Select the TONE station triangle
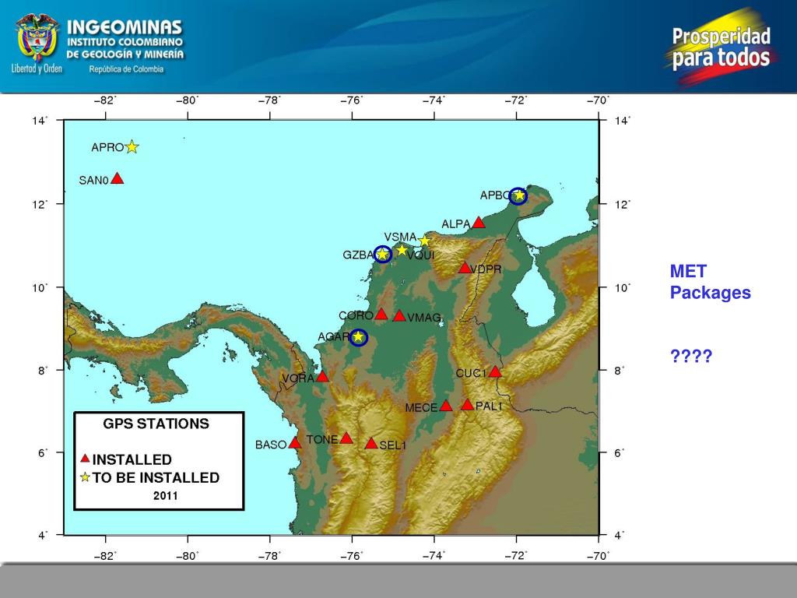The width and height of the screenshot is (797, 598). pos(346,438)
